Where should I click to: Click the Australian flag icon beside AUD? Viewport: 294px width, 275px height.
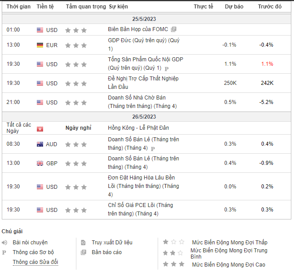point(40,144)
